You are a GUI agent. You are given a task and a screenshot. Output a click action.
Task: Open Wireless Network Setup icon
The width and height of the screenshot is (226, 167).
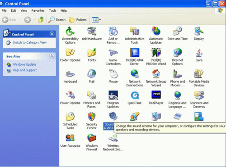point(113,138)
